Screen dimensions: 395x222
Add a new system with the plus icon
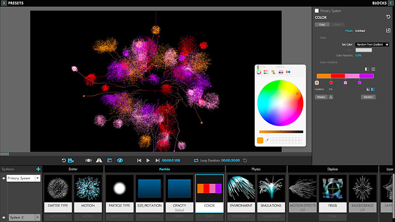[x=38, y=169]
